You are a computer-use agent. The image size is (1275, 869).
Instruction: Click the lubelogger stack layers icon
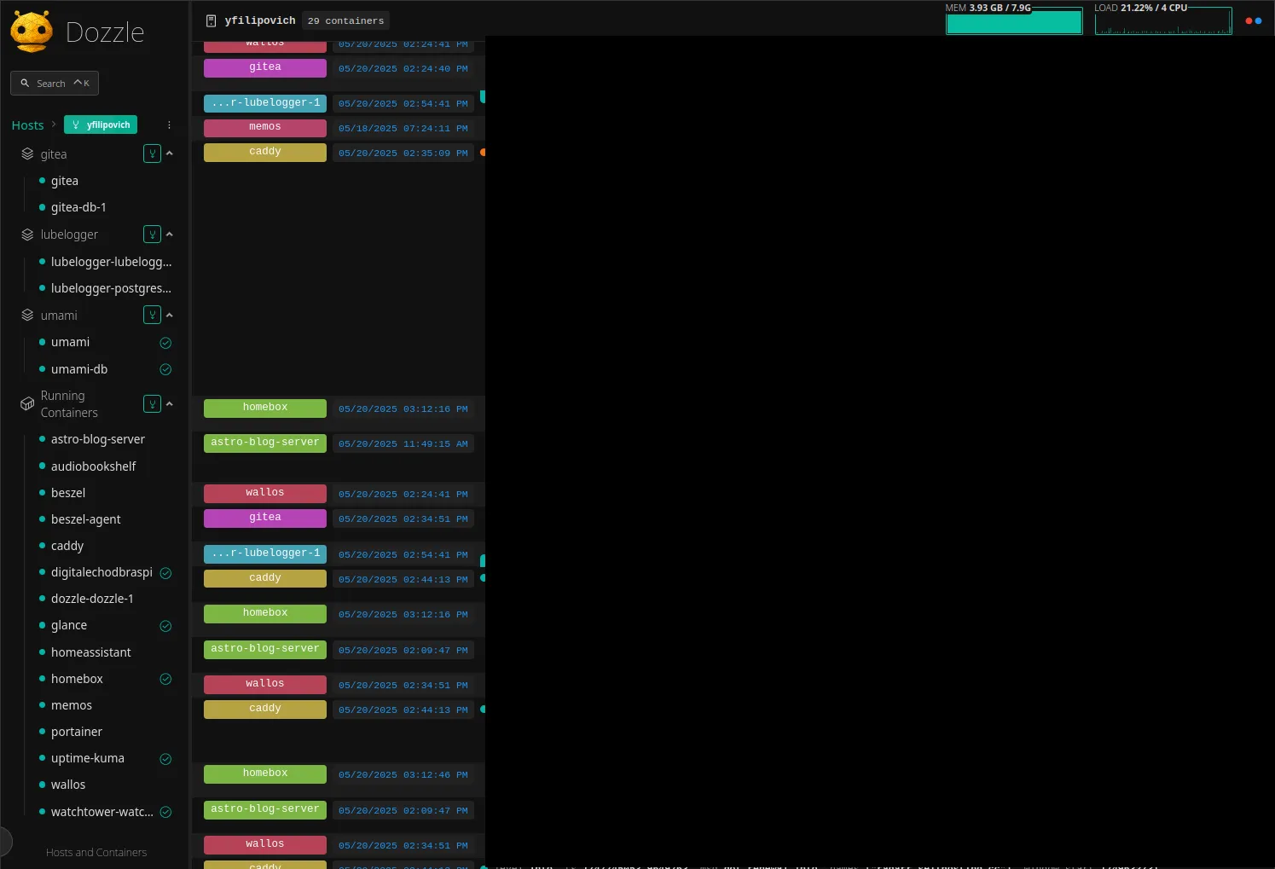(27, 235)
